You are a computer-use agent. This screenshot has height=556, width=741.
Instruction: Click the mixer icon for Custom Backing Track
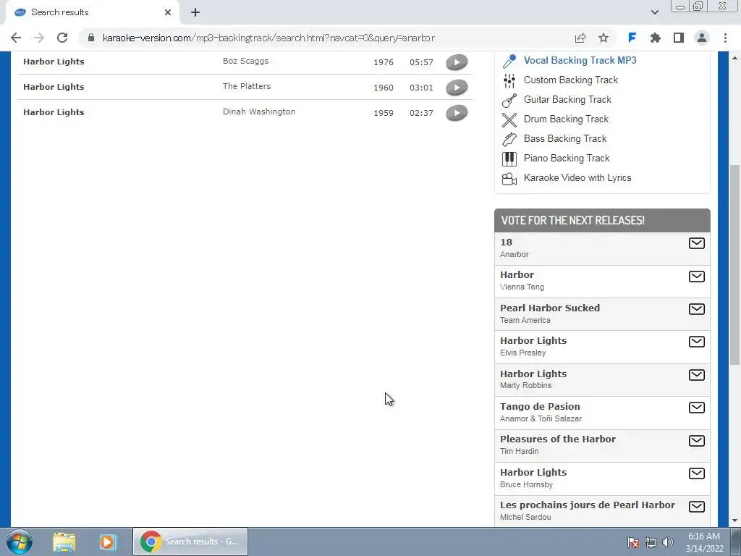point(509,80)
